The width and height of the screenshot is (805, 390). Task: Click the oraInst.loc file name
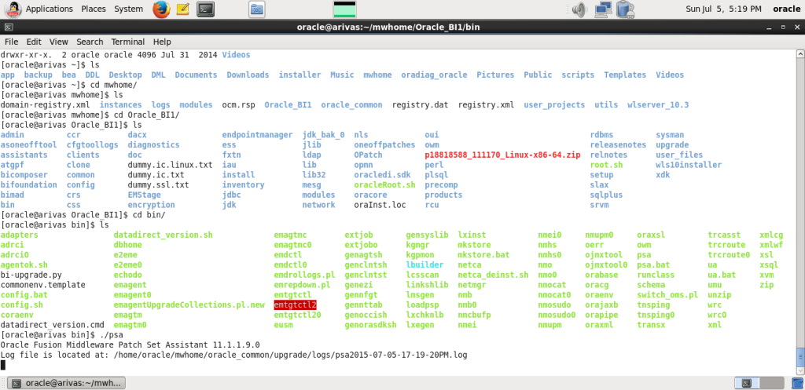point(380,205)
